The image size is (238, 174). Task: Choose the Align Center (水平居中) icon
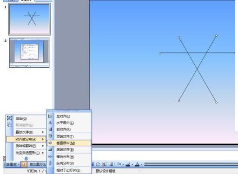(x=50, y=122)
